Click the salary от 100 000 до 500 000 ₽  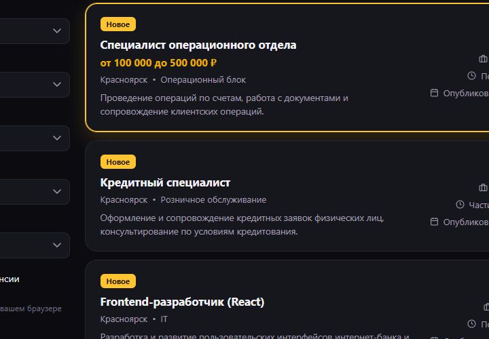click(158, 63)
